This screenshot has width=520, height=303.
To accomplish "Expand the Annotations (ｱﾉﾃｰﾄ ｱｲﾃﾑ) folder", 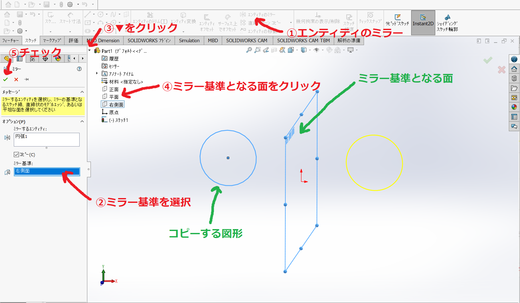I will coord(97,74).
